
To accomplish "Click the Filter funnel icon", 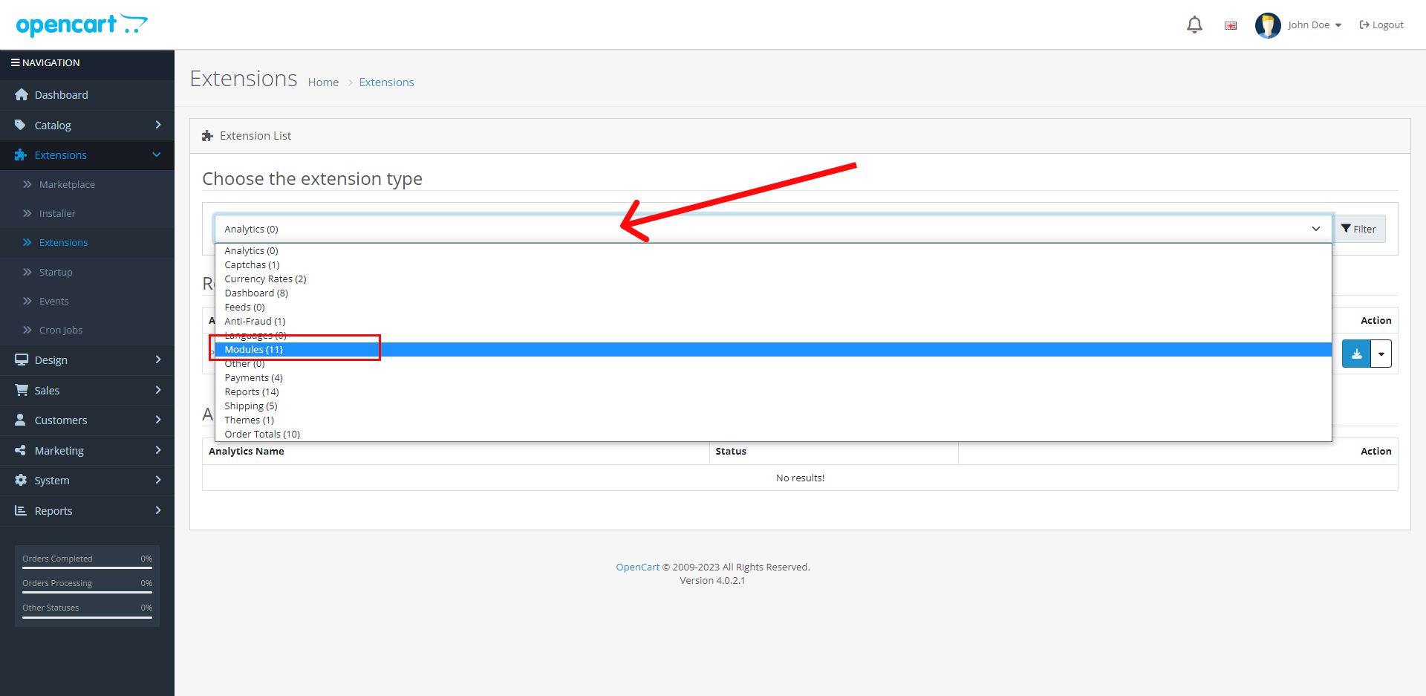I will click(x=1346, y=229).
